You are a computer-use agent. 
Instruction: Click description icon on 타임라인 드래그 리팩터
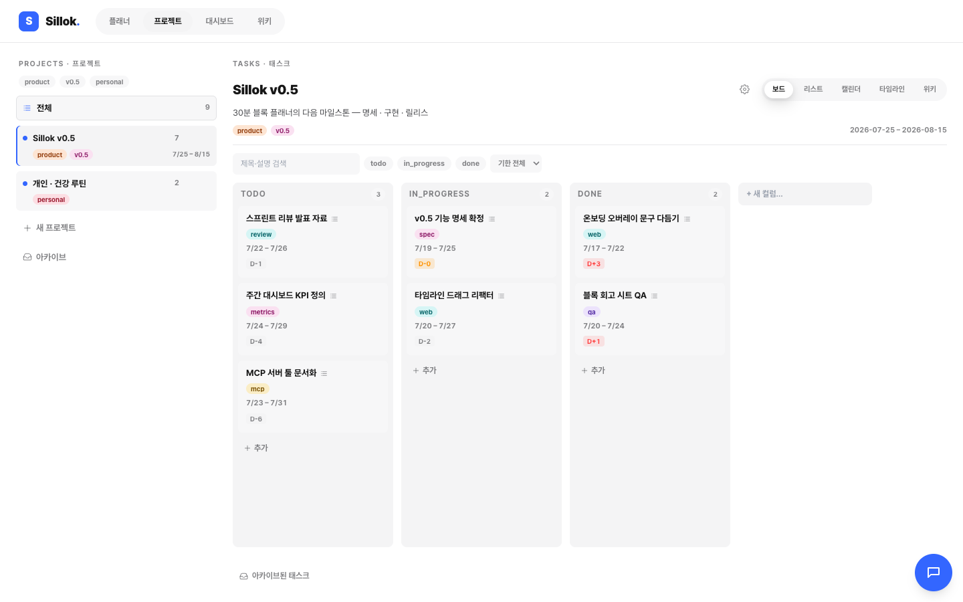[502, 296]
